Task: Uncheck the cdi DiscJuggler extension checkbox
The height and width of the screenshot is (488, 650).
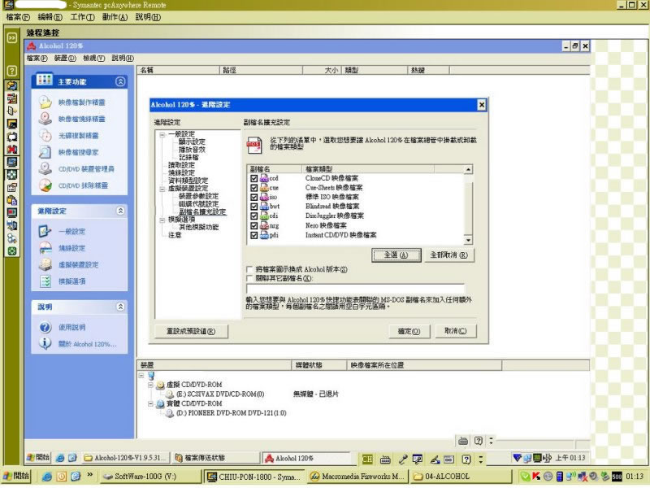Action: pyautogui.click(x=254, y=216)
